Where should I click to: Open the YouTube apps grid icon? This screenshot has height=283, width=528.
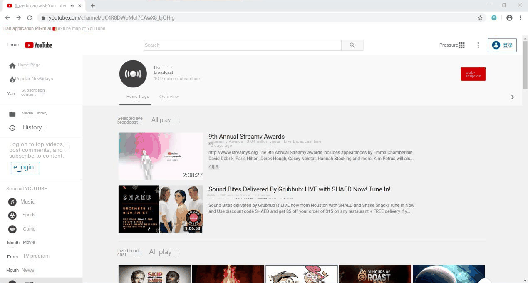click(461, 45)
